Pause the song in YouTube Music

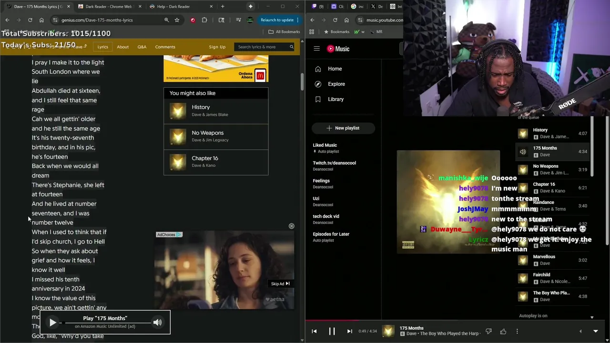[x=332, y=331]
